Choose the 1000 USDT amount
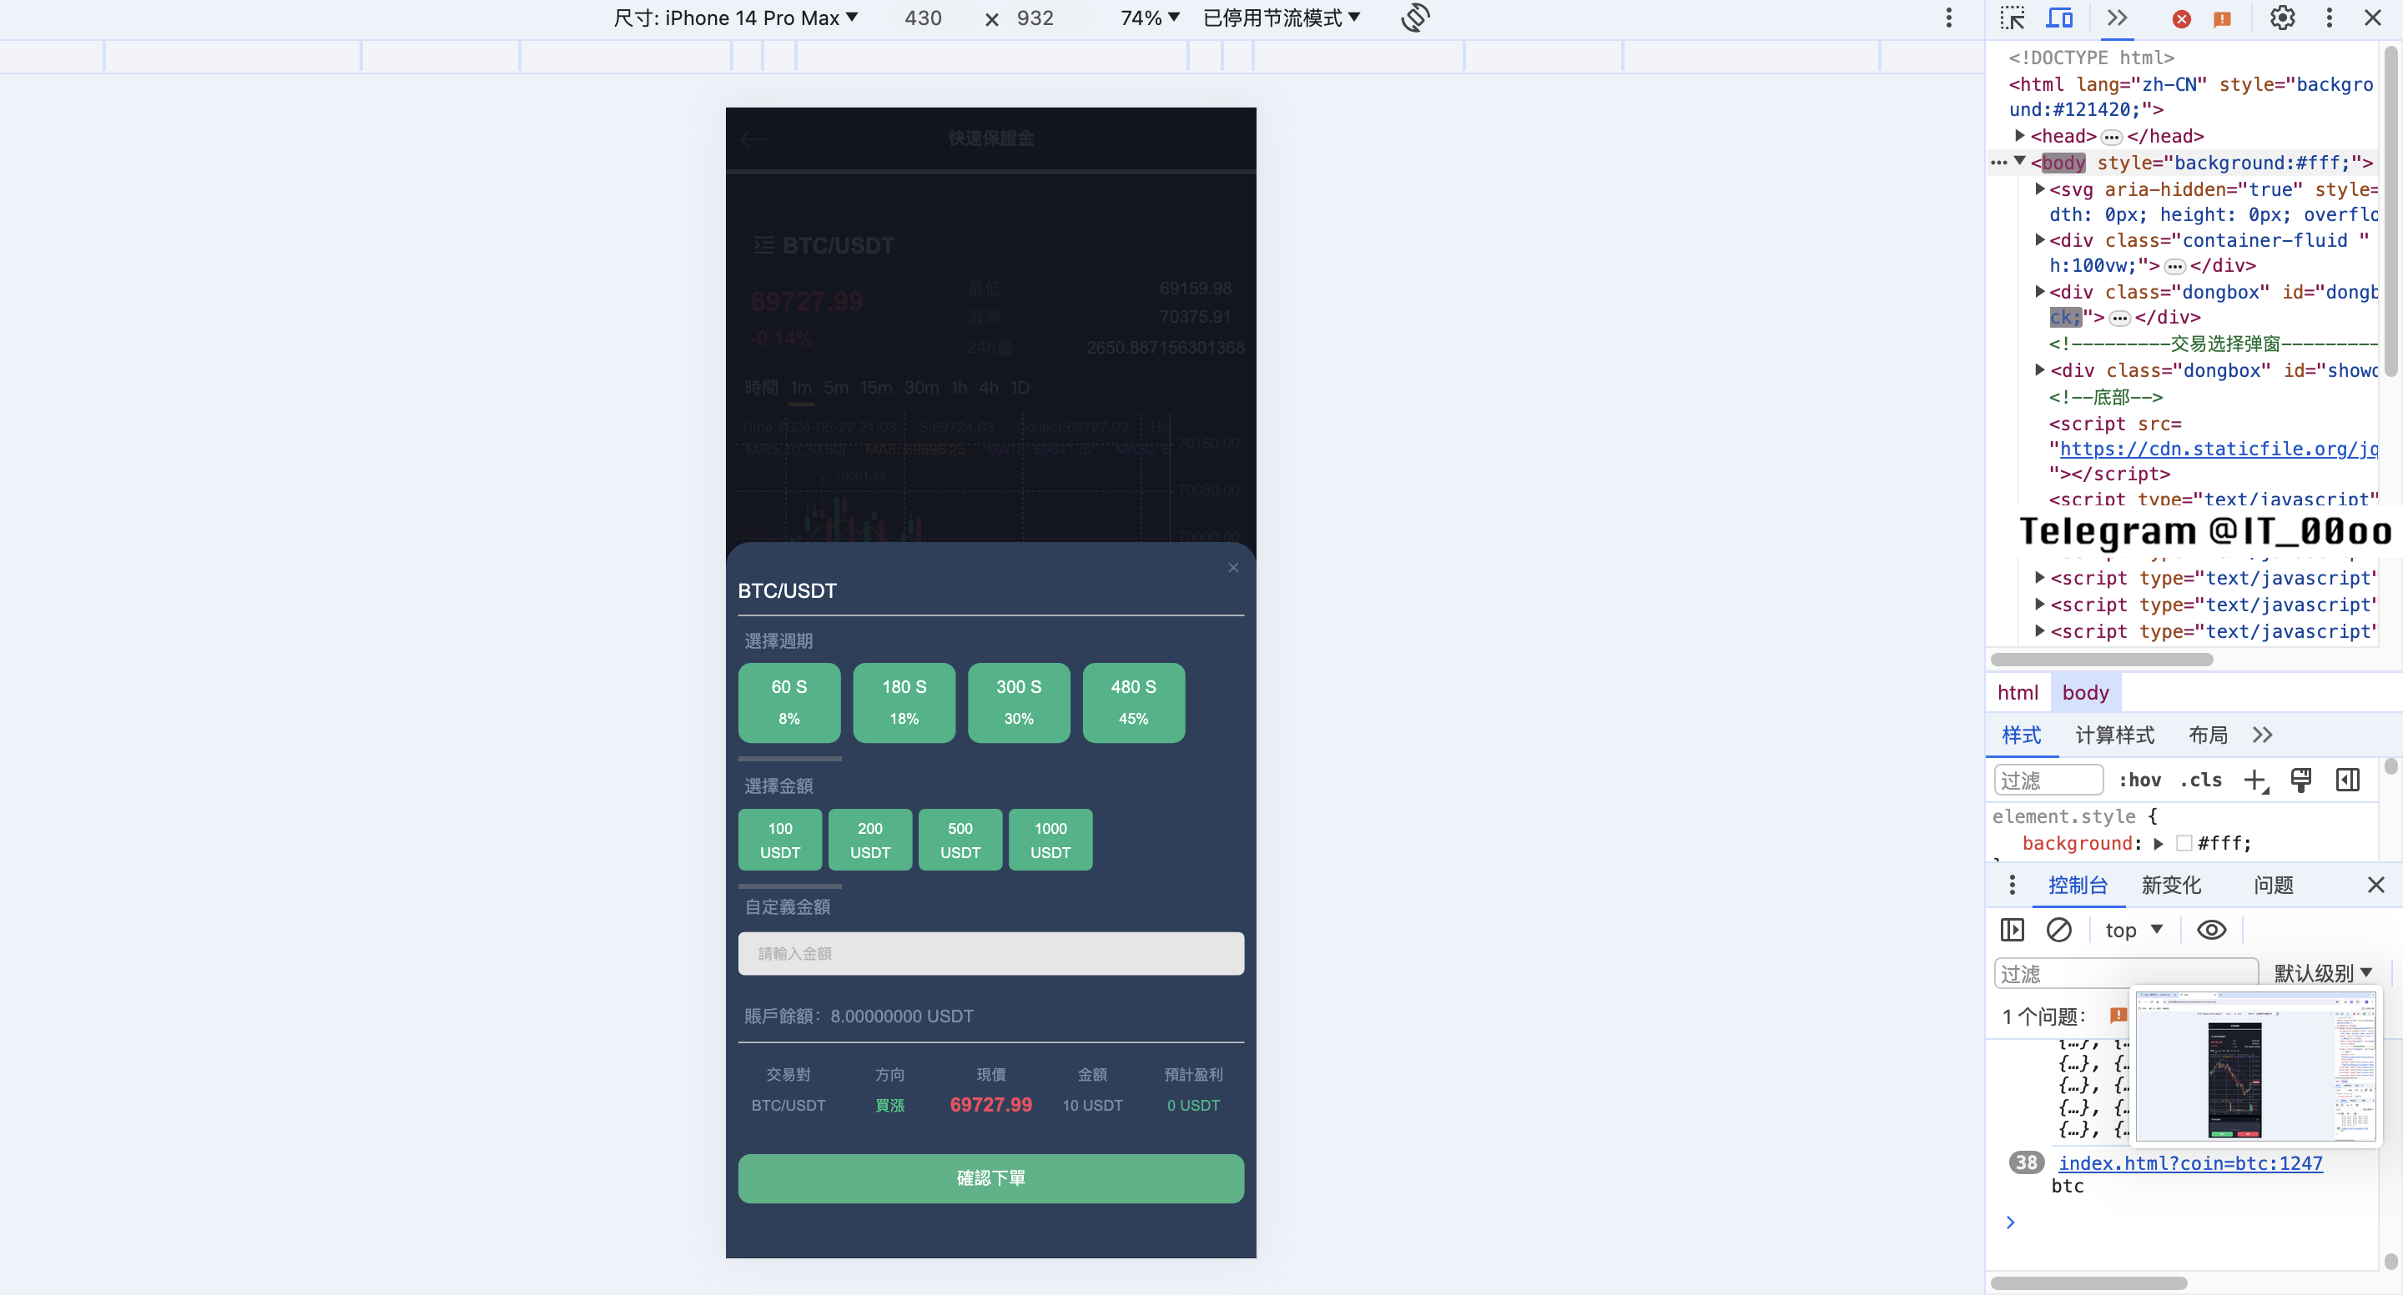Viewport: 2403px width, 1295px height. [x=1050, y=839]
